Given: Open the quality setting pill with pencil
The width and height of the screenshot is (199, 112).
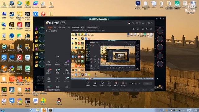Looking at the screenshot, I should pos(80,30).
